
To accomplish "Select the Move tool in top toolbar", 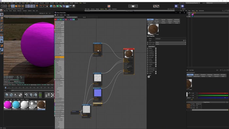I will point(13,6).
